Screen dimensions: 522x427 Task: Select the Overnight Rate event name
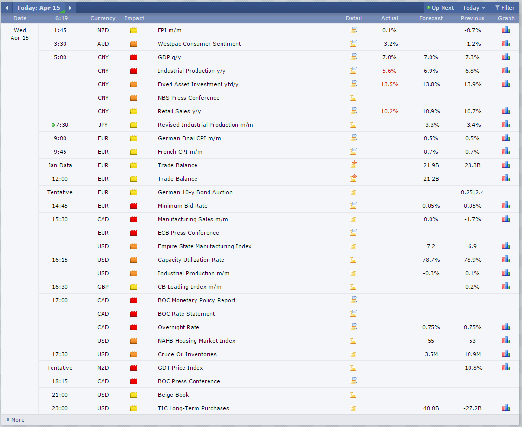pyautogui.click(x=179, y=327)
